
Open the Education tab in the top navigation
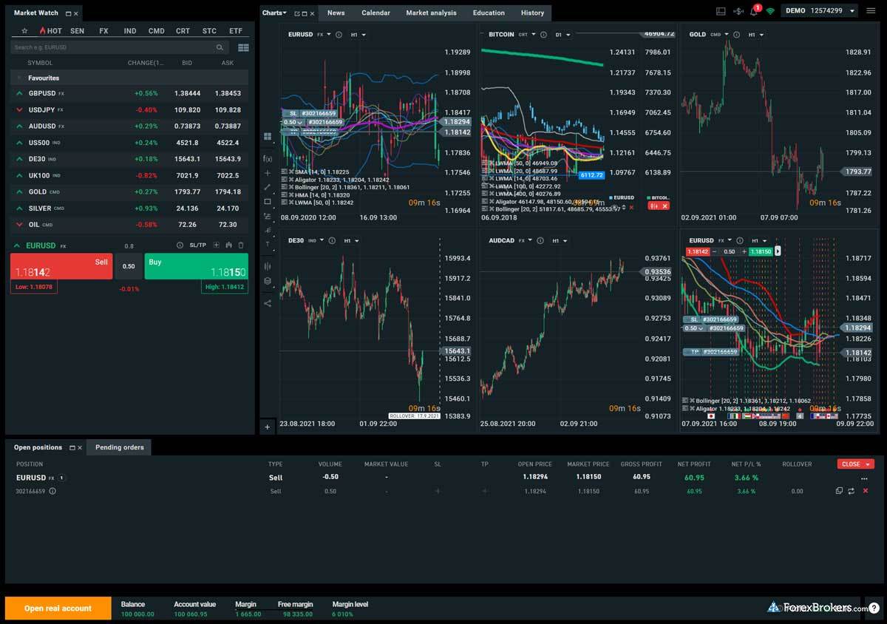tap(489, 13)
